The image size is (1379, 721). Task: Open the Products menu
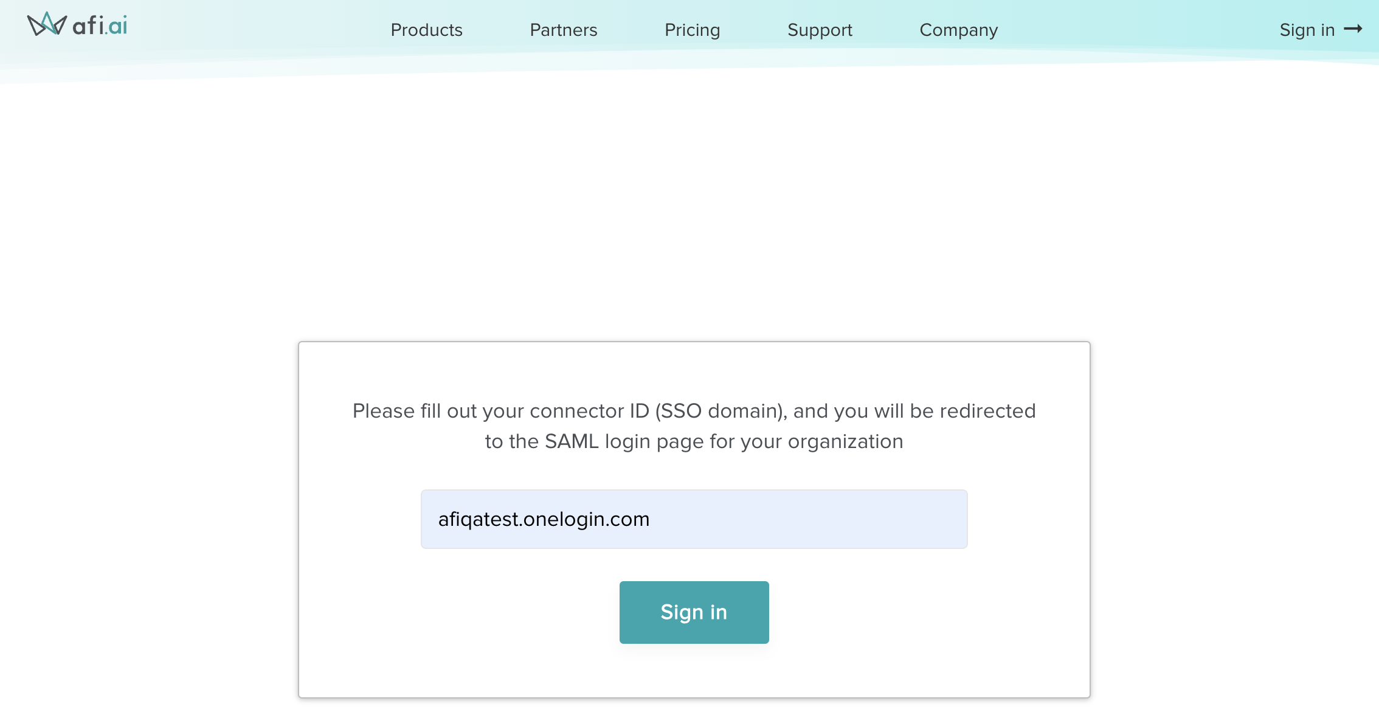click(x=426, y=30)
